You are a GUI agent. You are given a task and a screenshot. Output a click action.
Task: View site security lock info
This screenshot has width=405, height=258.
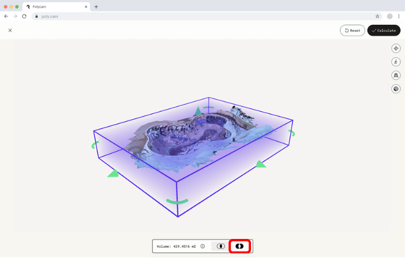[x=36, y=16]
